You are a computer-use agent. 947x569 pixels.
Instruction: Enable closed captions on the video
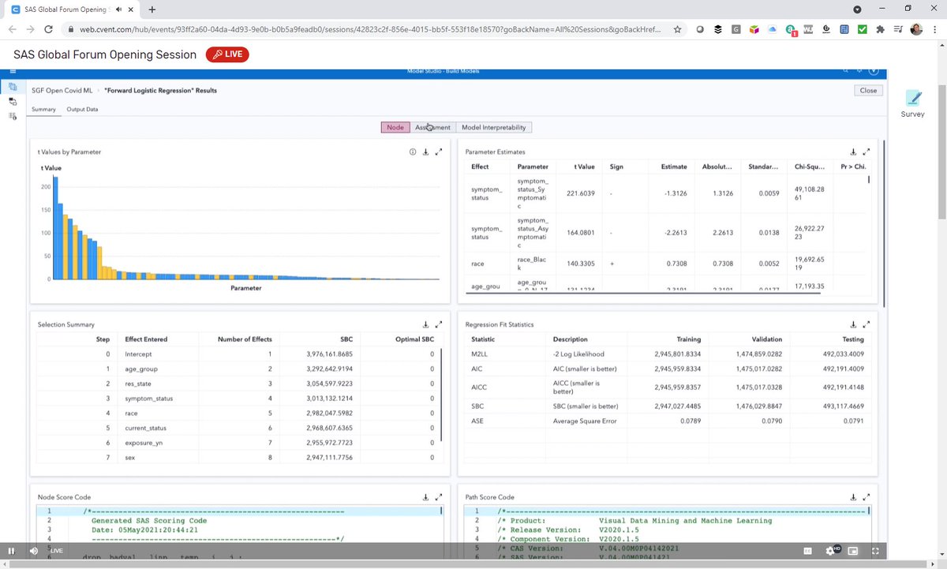coord(808,551)
